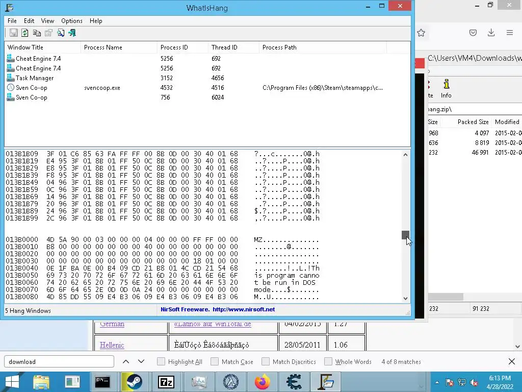
Task: Click the Exit door toolbar icon
Action: 72,33
